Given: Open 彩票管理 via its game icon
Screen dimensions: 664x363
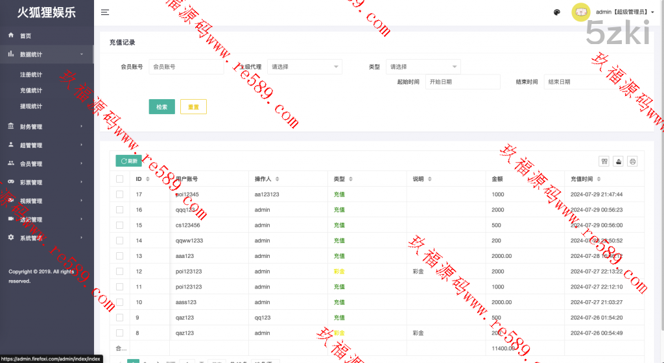Looking at the screenshot, I should click(11, 182).
